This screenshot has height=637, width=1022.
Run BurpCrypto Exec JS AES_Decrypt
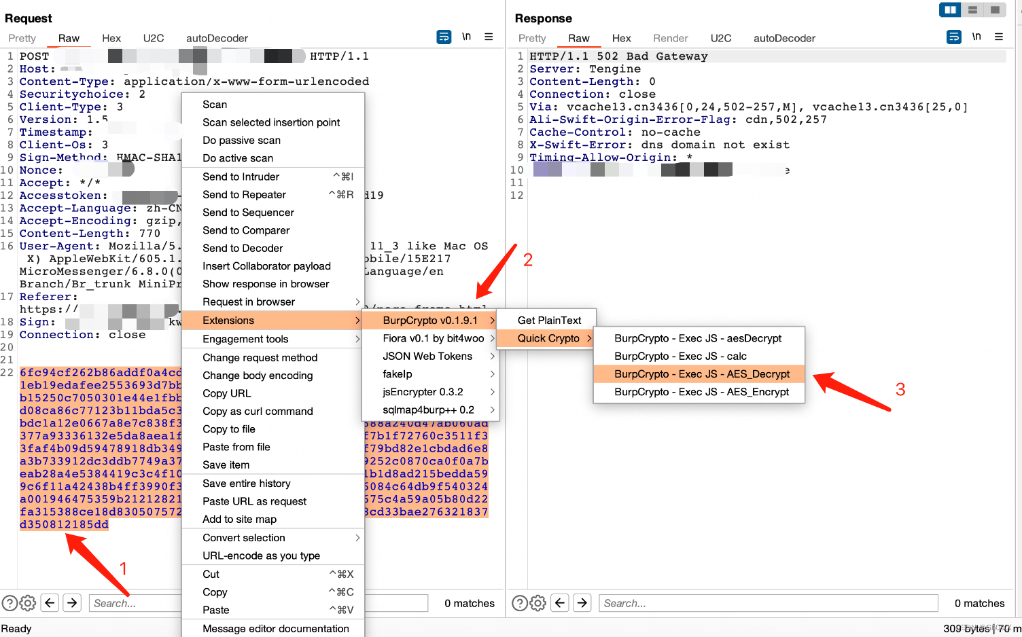[699, 374]
